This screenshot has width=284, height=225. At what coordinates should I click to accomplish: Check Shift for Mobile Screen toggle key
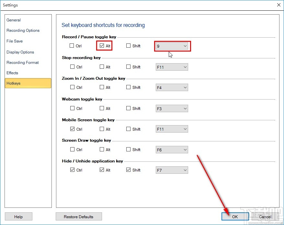tap(128, 129)
